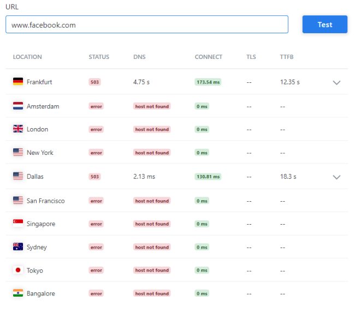This screenshot has width=355, height=313.
Task: Click the TLS column header
Action: (x=251, y=57)
